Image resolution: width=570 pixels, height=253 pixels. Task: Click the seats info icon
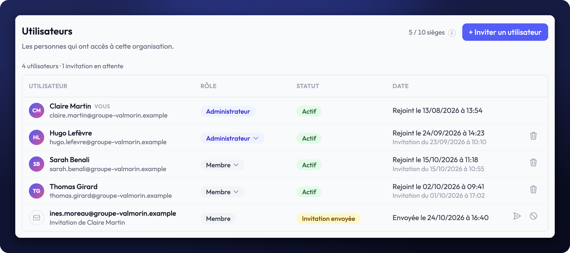[452, 33]
